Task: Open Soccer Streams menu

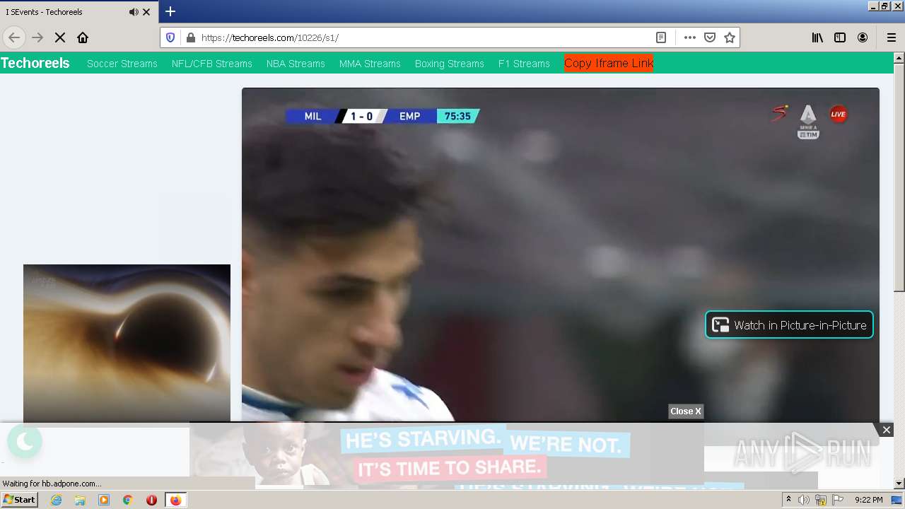Action: 122,64
